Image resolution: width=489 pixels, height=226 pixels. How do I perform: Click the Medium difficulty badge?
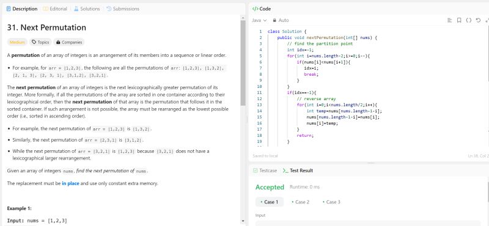tap(17, 42)
